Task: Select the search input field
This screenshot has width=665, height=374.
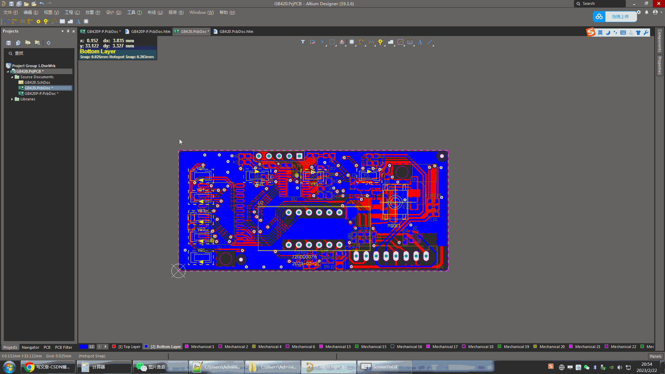Action: tap(602, 4)
